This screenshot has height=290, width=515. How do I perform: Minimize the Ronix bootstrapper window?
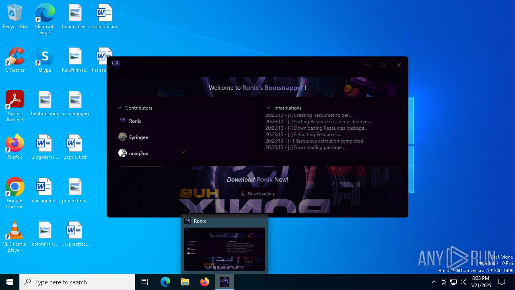tap(367, 65)
